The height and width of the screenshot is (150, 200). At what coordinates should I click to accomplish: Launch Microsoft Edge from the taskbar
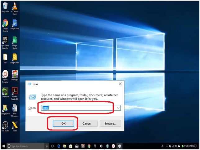coord(59,146)
